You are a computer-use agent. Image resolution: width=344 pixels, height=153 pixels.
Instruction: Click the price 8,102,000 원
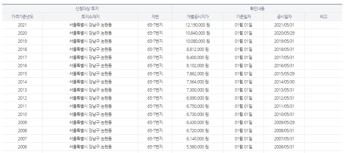pos(197,65)
